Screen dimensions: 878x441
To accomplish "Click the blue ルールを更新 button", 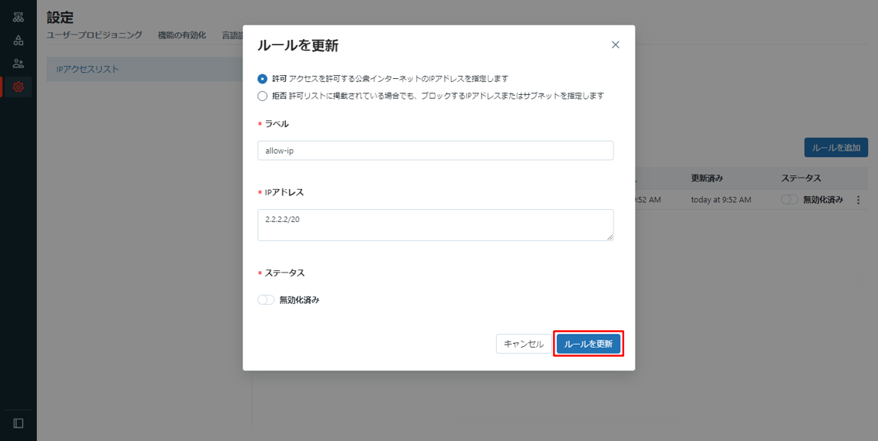I will point(588,345).
